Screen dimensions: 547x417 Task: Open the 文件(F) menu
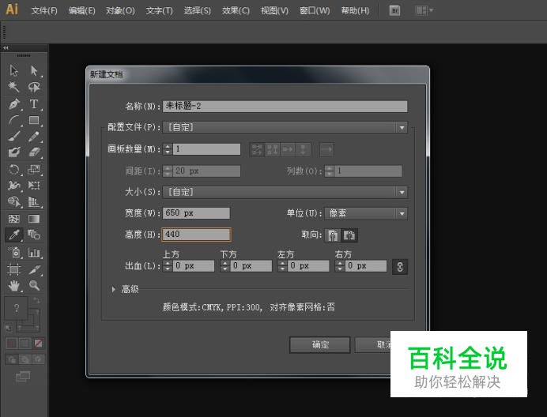[44, 10]
